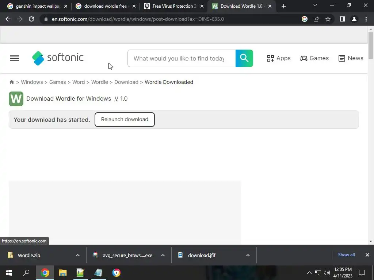Close the downloads bar
This screenshot has height=280, width=374.
point(367,255)
